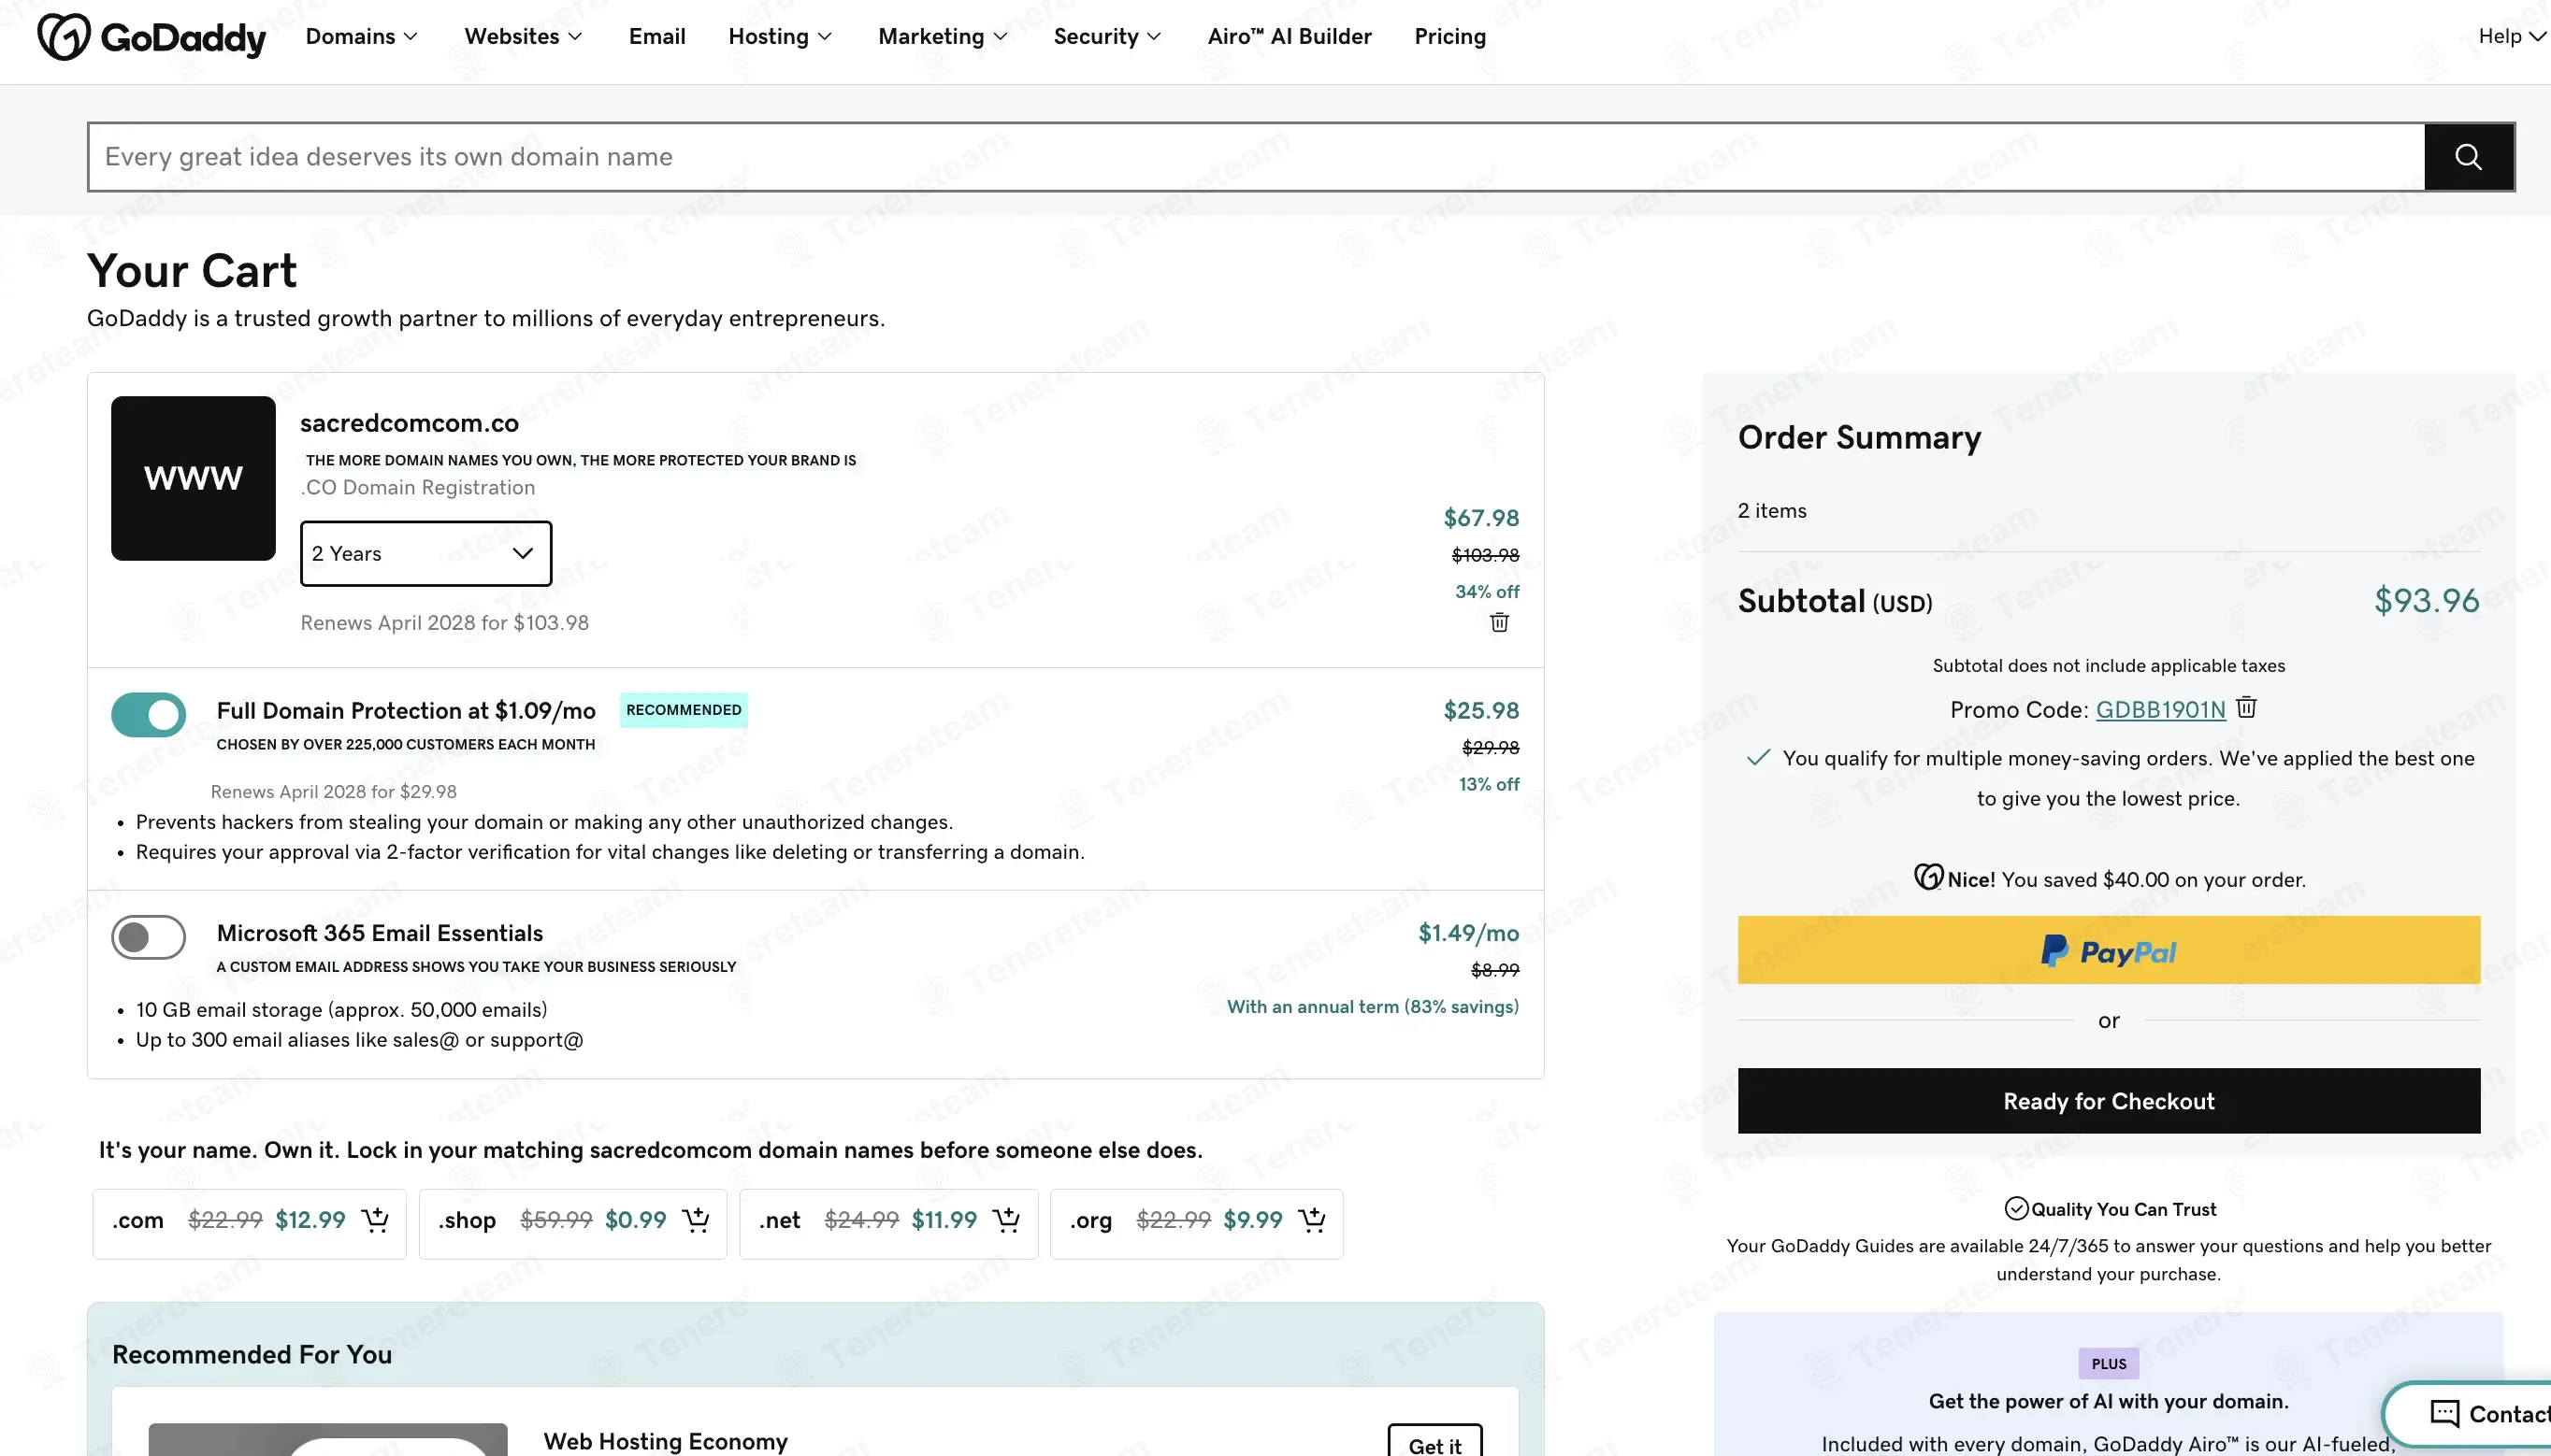Viewport: 2551px width, 1456px height.
Task: Add the .org domain to cart
Action: [1312, 1220]
